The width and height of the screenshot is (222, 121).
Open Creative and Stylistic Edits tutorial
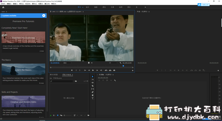coord(23,102)
